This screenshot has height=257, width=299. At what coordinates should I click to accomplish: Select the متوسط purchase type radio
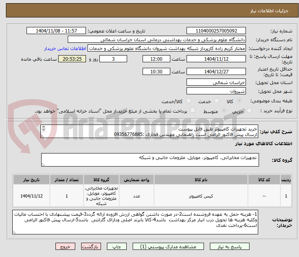point(224,111)
